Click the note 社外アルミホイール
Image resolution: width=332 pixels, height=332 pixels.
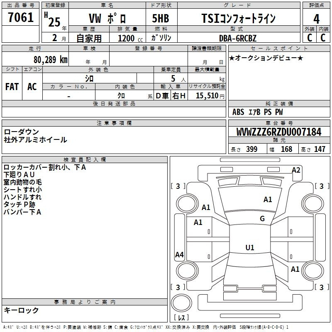point(35,140)
